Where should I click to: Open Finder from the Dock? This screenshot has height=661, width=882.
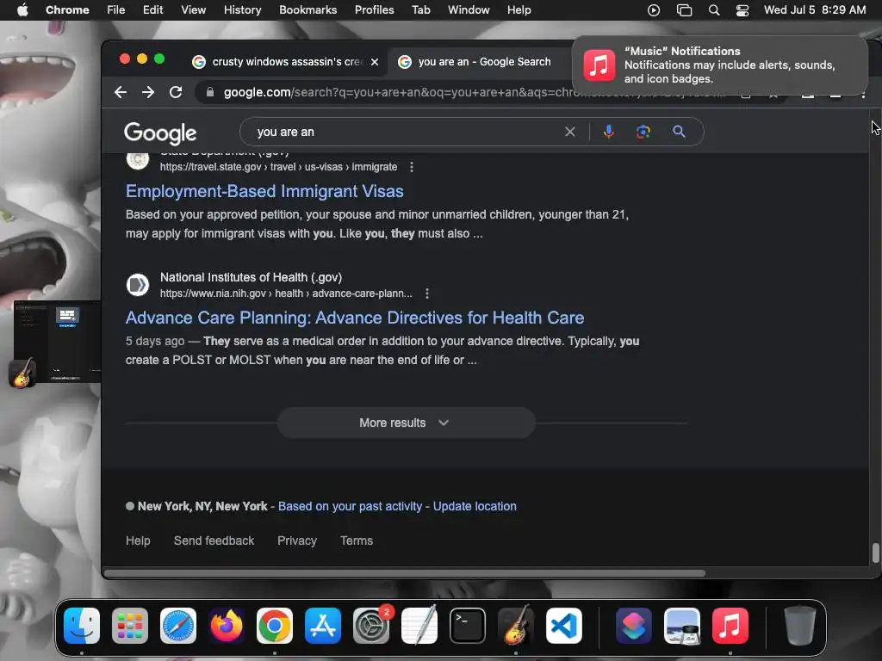pyautogui.click(x=82, y=626)
